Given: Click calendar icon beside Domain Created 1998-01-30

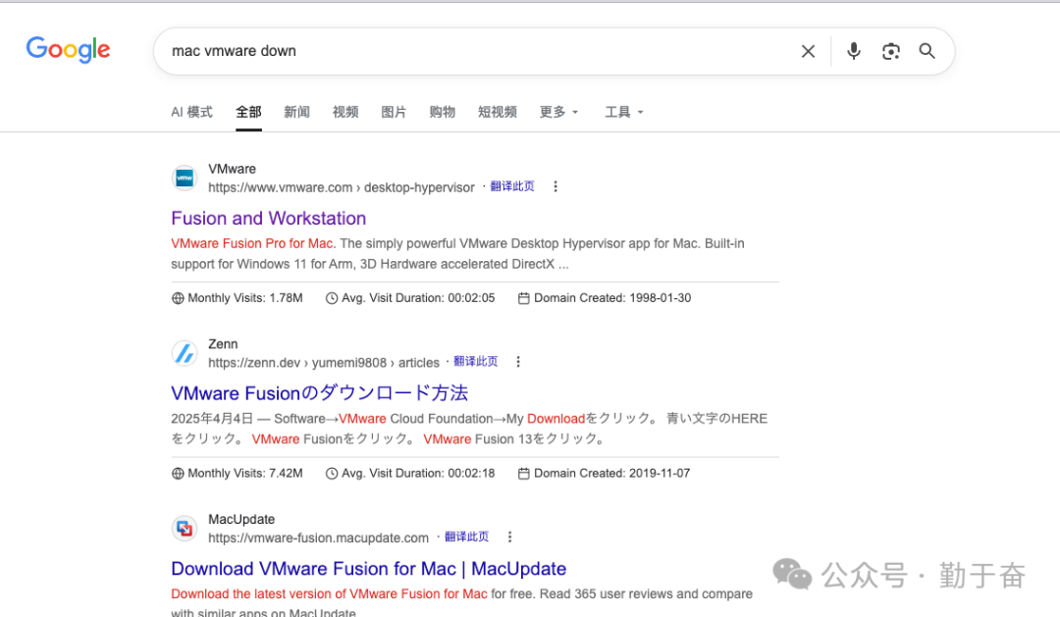Looking at the screenshot, I should [523, 298].
